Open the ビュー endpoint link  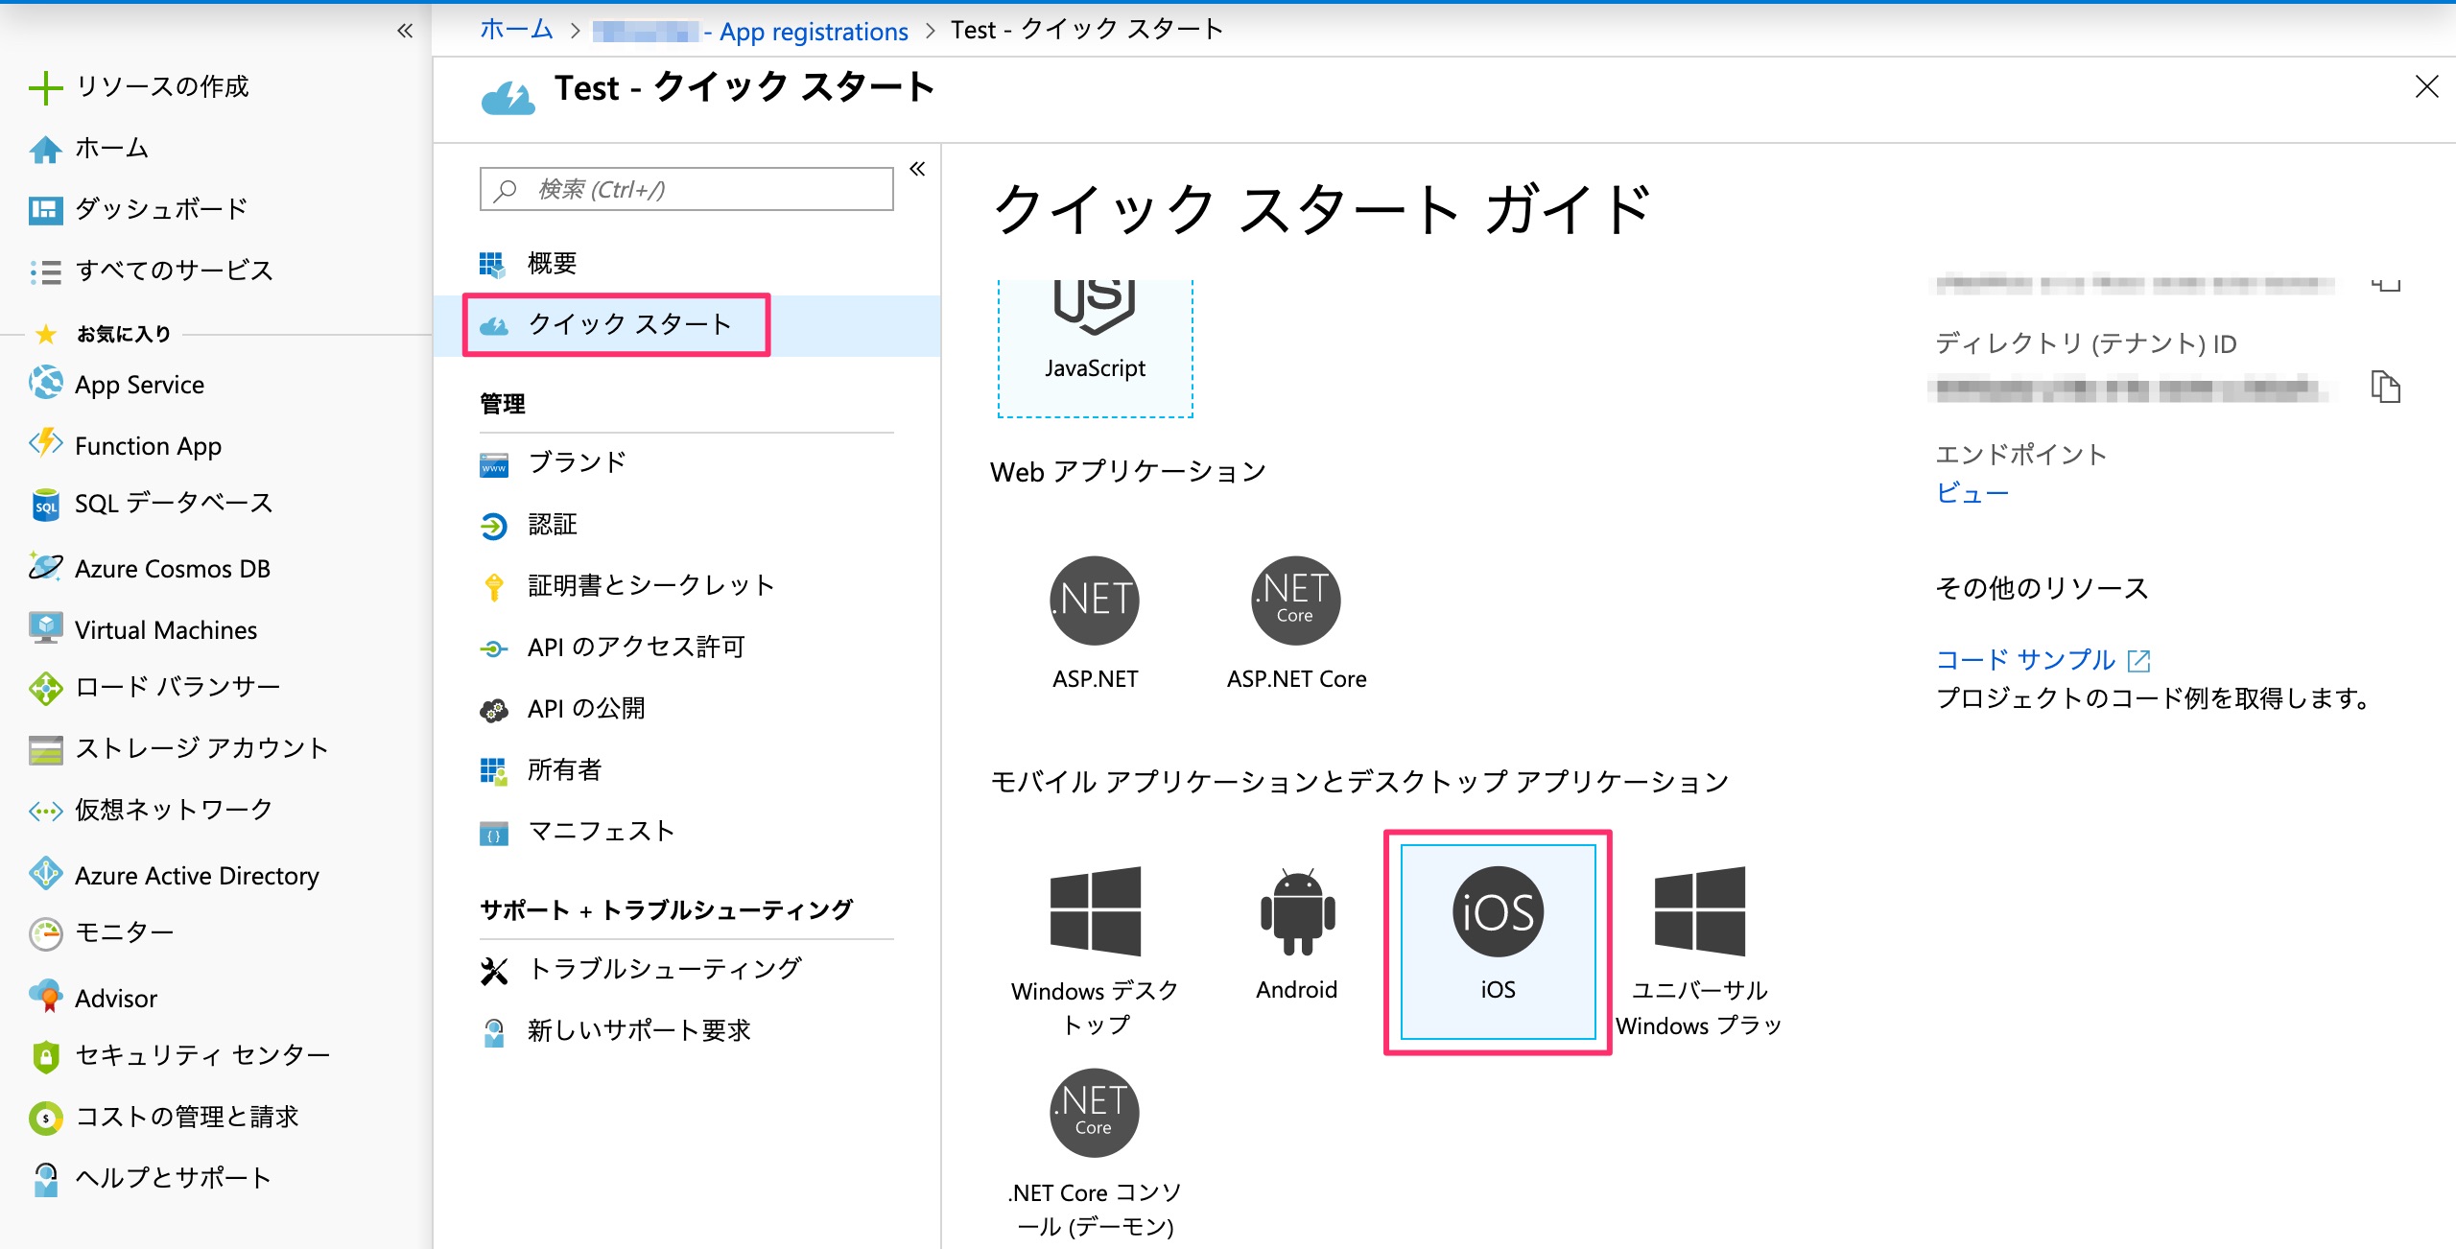(1972, 493)
